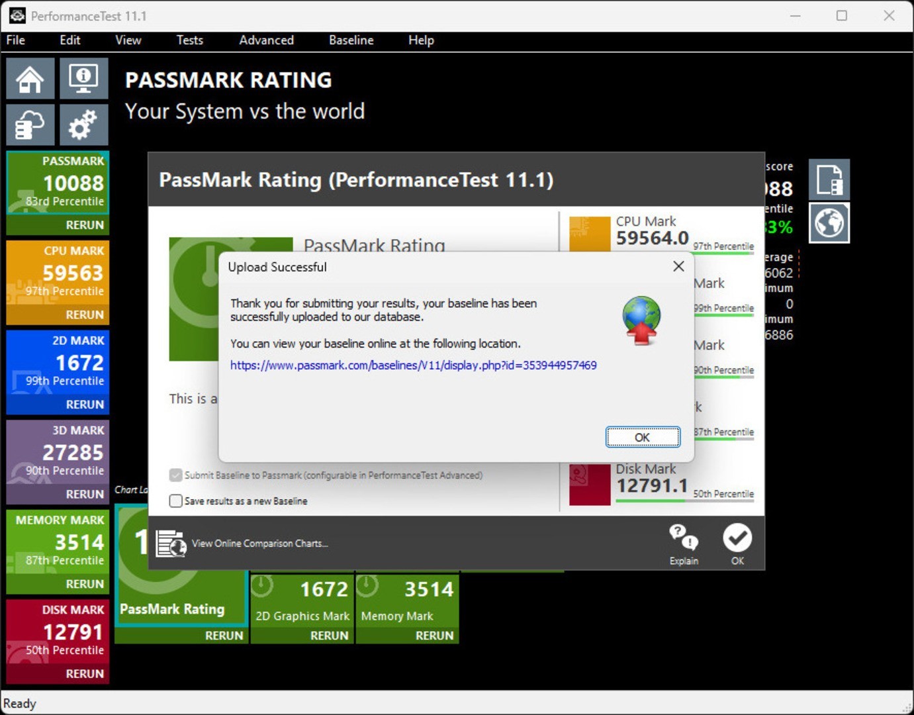The width and height of the screenshot is (914, 715).
Task: Click the Explain help icon
Action: [684, 537]
